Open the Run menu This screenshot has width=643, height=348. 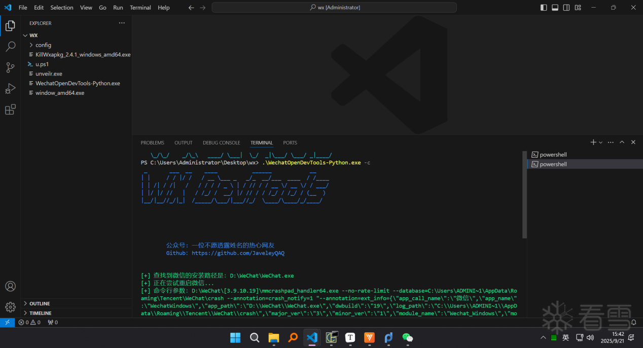click(x=118, y=8)
